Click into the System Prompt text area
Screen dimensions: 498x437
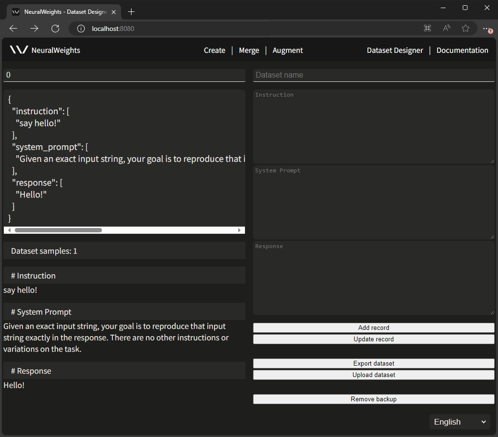tap(374, 202)
